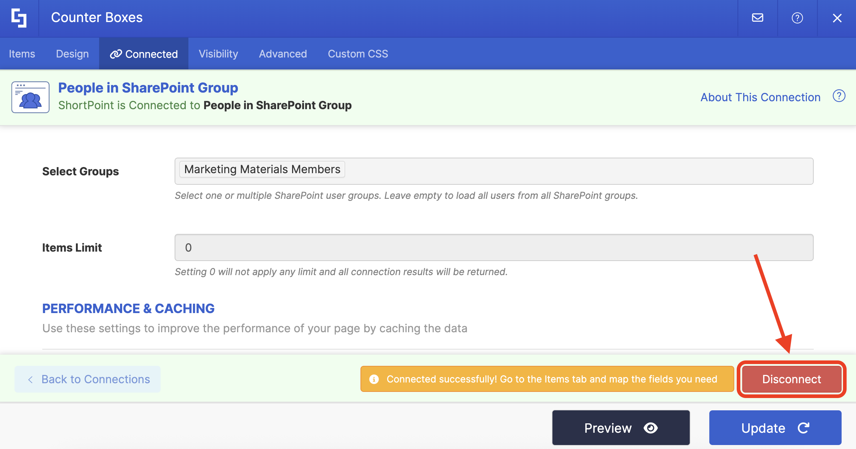The height and width of the screenshot is (449, 856).
Task: Open the Advanced tab
Action: (x=283, y=54)
